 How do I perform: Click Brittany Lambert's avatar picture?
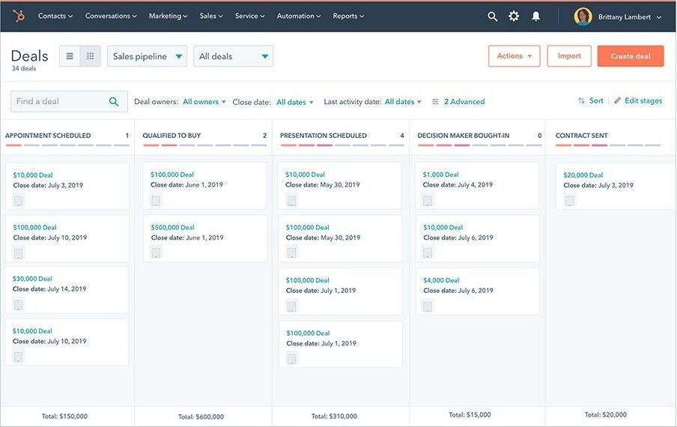pyautogui.click(x=583, y=16)
